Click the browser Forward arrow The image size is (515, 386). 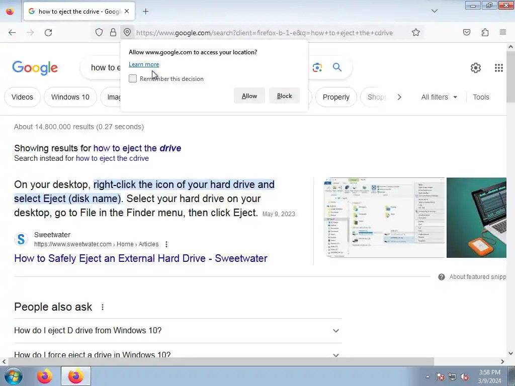coord(30,33)
